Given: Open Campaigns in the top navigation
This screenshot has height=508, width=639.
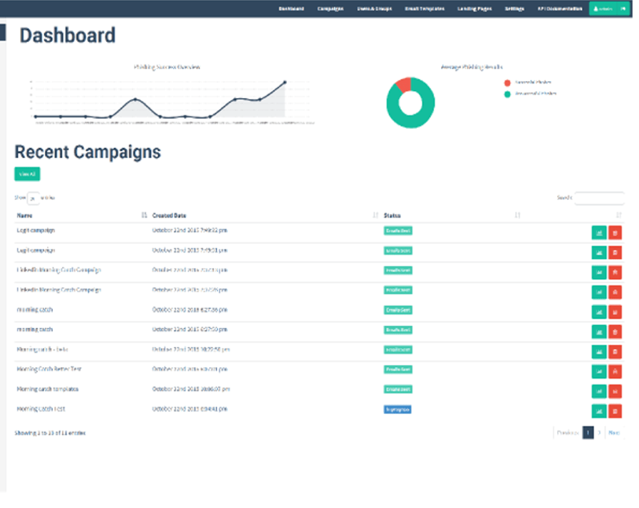Looking at the screenshot, I should click(x=331, y=9).
